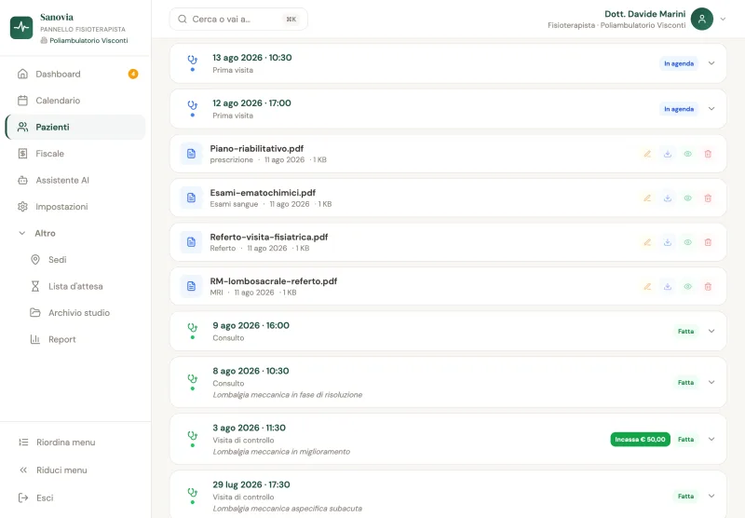Collapse the Altro menu section
Screen dimensions: 745x518
tap(75, 233)
